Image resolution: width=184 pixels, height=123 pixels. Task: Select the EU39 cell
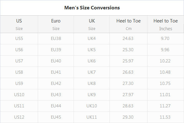pyautogui.click(x=56, y=50)
